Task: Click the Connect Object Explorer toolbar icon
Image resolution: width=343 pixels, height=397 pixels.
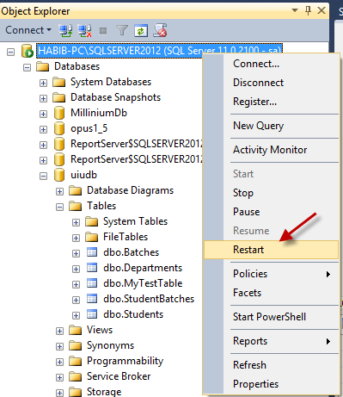Action: click(65, 30)
